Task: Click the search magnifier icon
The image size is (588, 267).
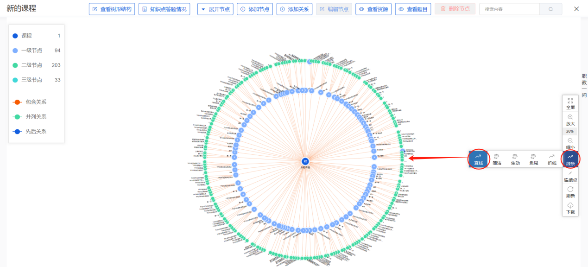Action: pyautogui.click(x=550, y=9)
